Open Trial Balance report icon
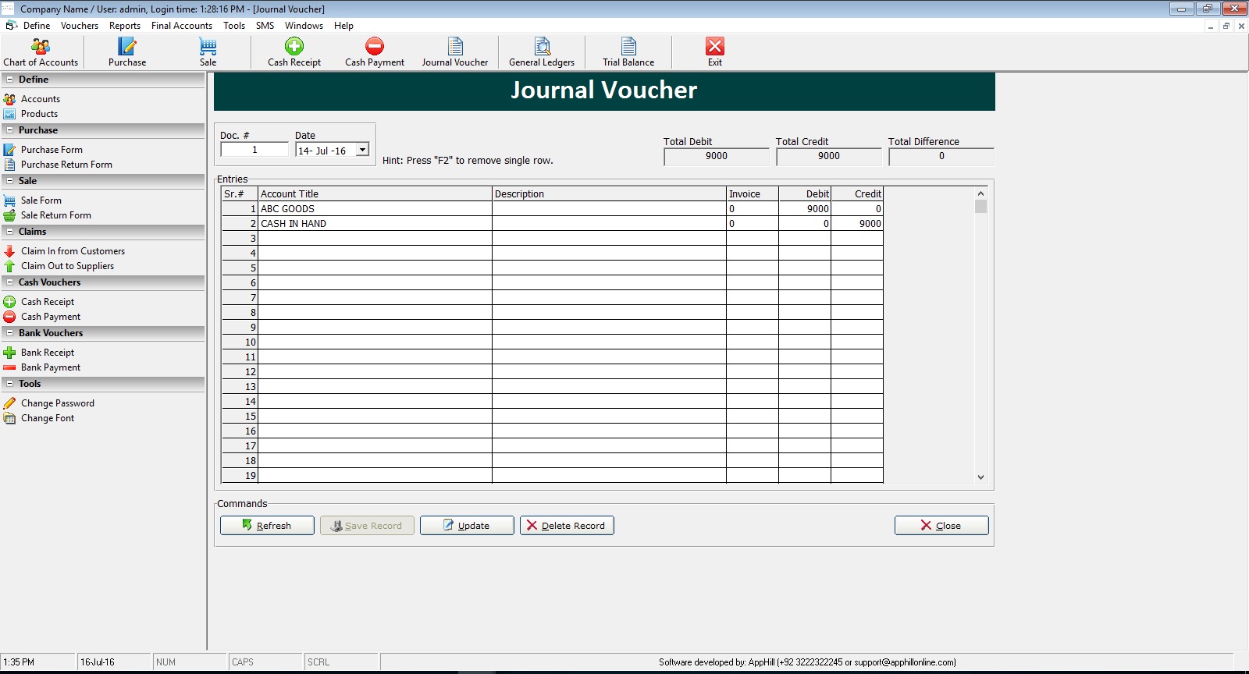 pyautogui.click(x=628, y=52)
